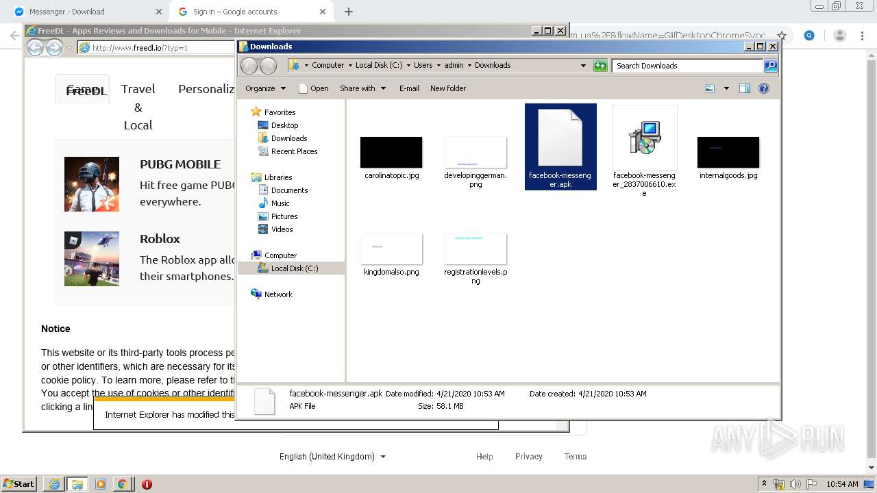The height and width of the screenshot is (493, 877).
Task: Click Users in the breadcrumb path
Action: coord(423,65)
